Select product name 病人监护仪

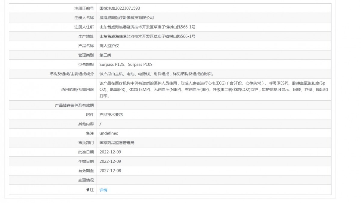(x=109, y=46)
